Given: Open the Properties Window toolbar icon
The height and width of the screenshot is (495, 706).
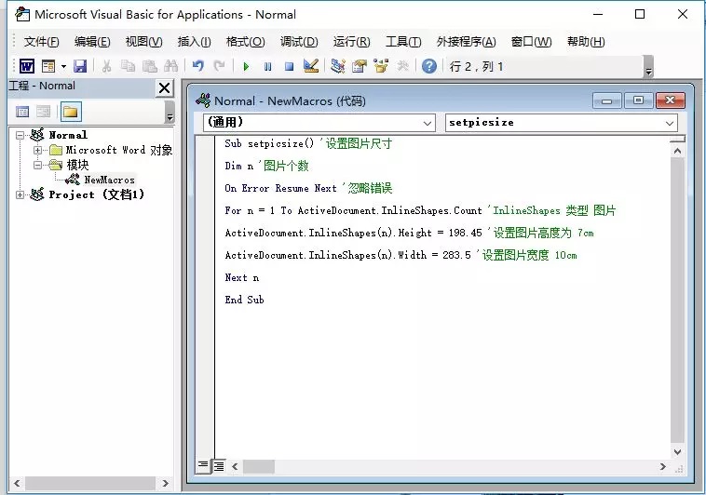Looking at the screenshot, I should 360,66.
